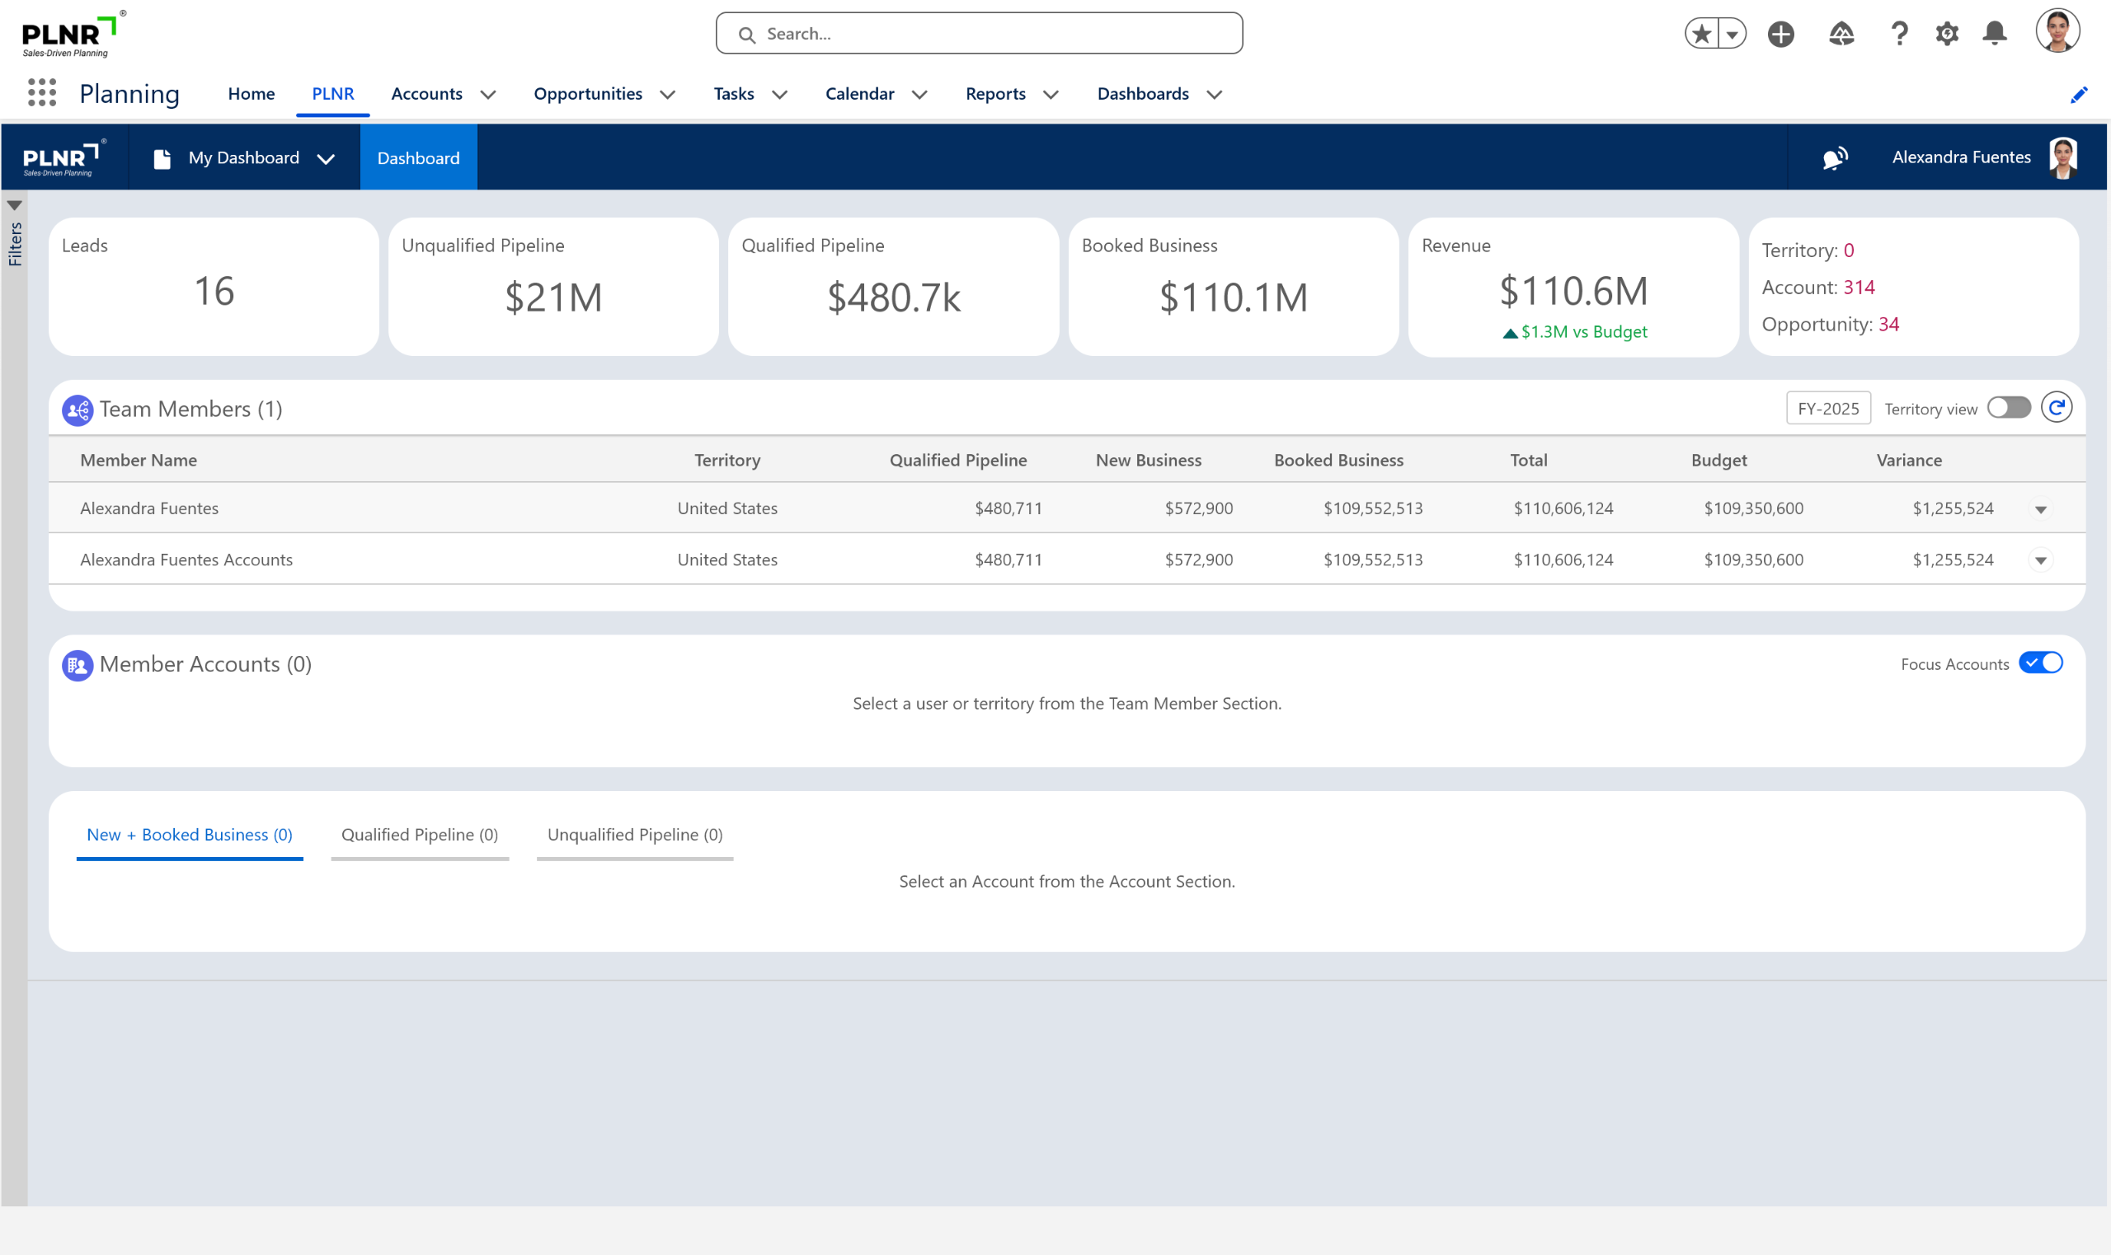
Task: Open the Trailhead guidance icon
Action: click(x=1841, y=34)
